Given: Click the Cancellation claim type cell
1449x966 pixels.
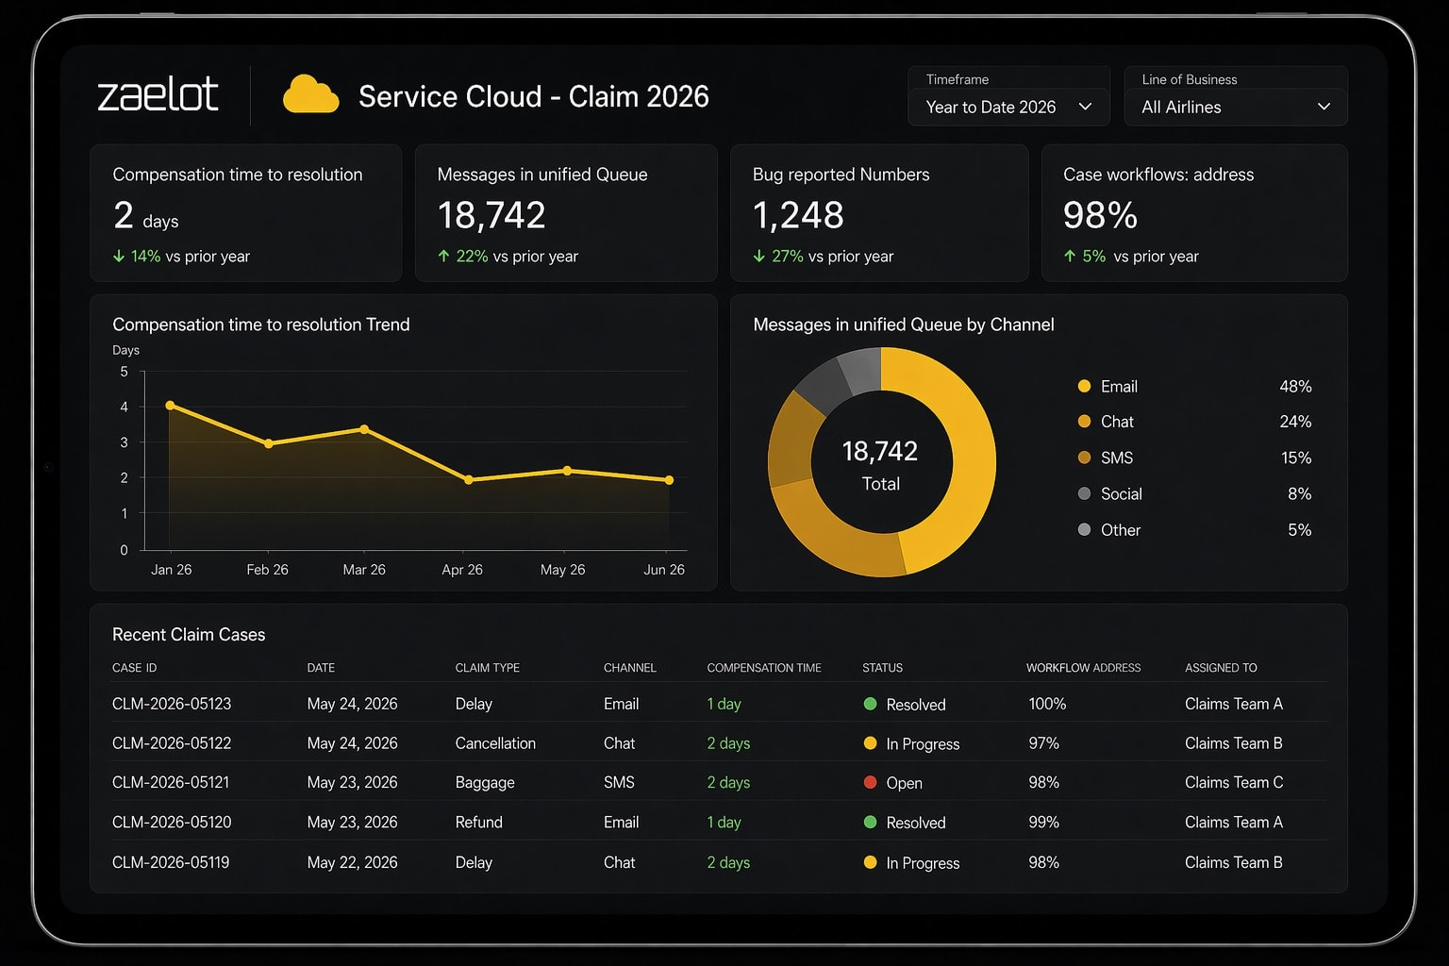Looking at the screenshot, I should pos(495,743).
